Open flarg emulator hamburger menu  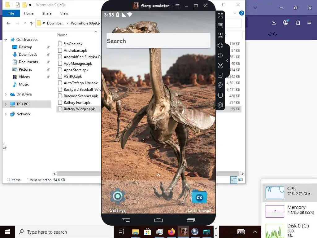pos(177,6)
